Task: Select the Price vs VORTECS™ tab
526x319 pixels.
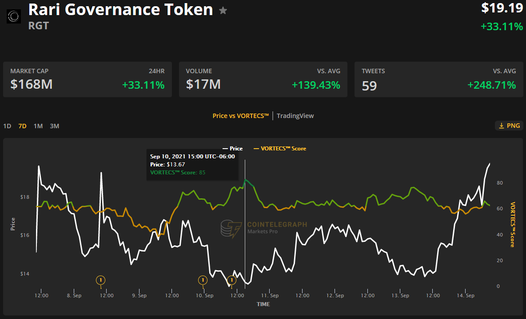Action: [241, 116]
